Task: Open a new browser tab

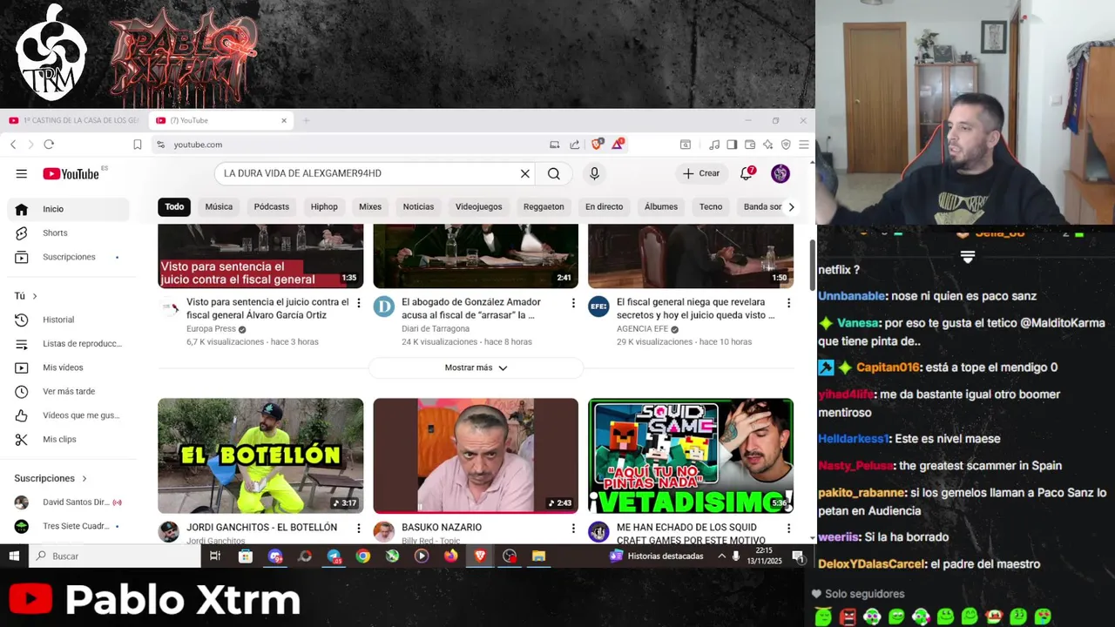Action: click(x=306, y=120)
